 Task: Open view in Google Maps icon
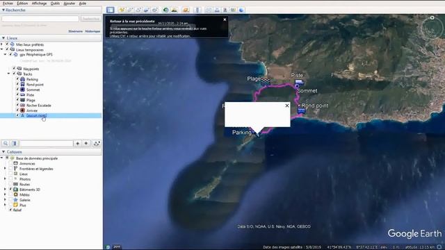234,10
